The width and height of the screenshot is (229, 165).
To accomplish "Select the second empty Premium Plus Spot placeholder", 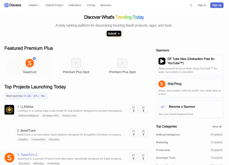I will [123, 63].
